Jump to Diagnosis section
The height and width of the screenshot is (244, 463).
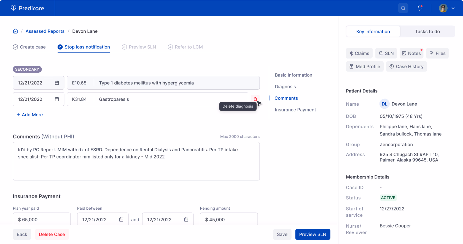point(285,87)
